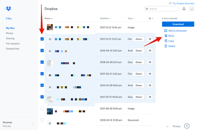Open Photos in the sidebar
This screenshot has height=130, width=200.
click(x=10, y=33)
